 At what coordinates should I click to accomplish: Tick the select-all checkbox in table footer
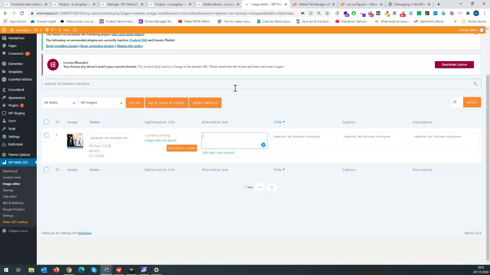pyautogui.click(x=46, y=169)
